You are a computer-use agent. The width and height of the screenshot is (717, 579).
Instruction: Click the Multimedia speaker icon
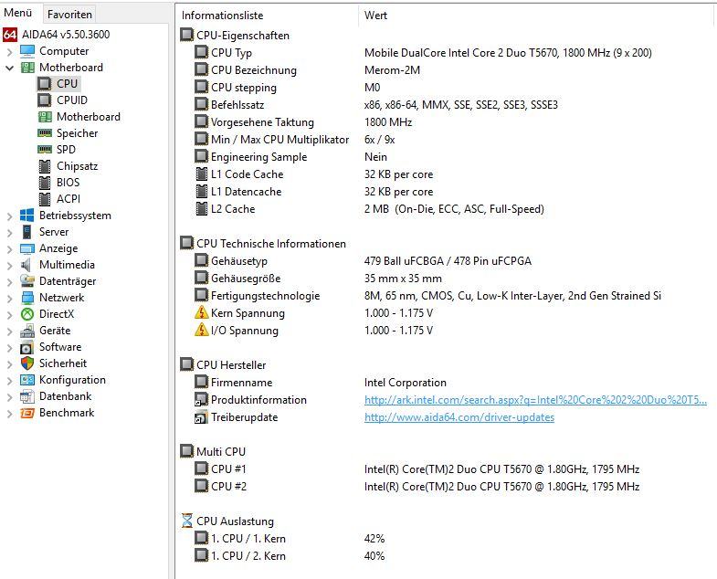[26, 265]
